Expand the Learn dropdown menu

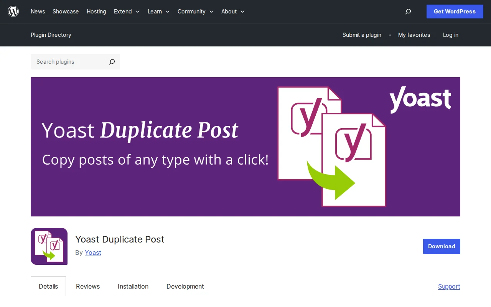tap(158, 12)
